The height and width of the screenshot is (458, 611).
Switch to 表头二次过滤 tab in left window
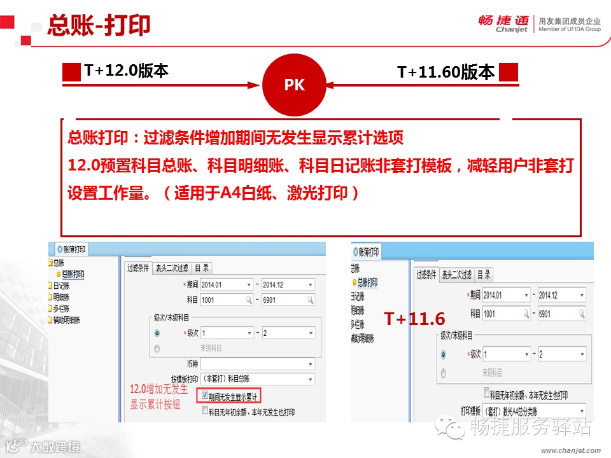click(x=171, y=268)
